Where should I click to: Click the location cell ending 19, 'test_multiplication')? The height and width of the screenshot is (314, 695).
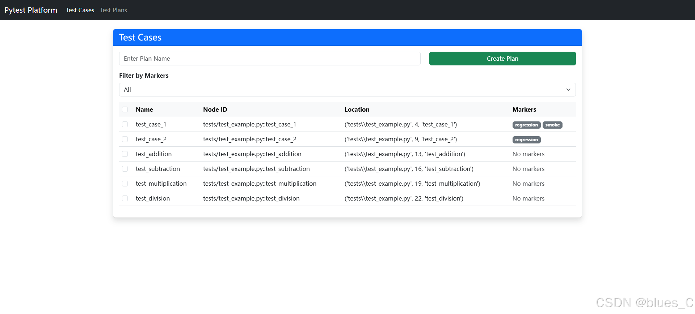pos(412,184)
